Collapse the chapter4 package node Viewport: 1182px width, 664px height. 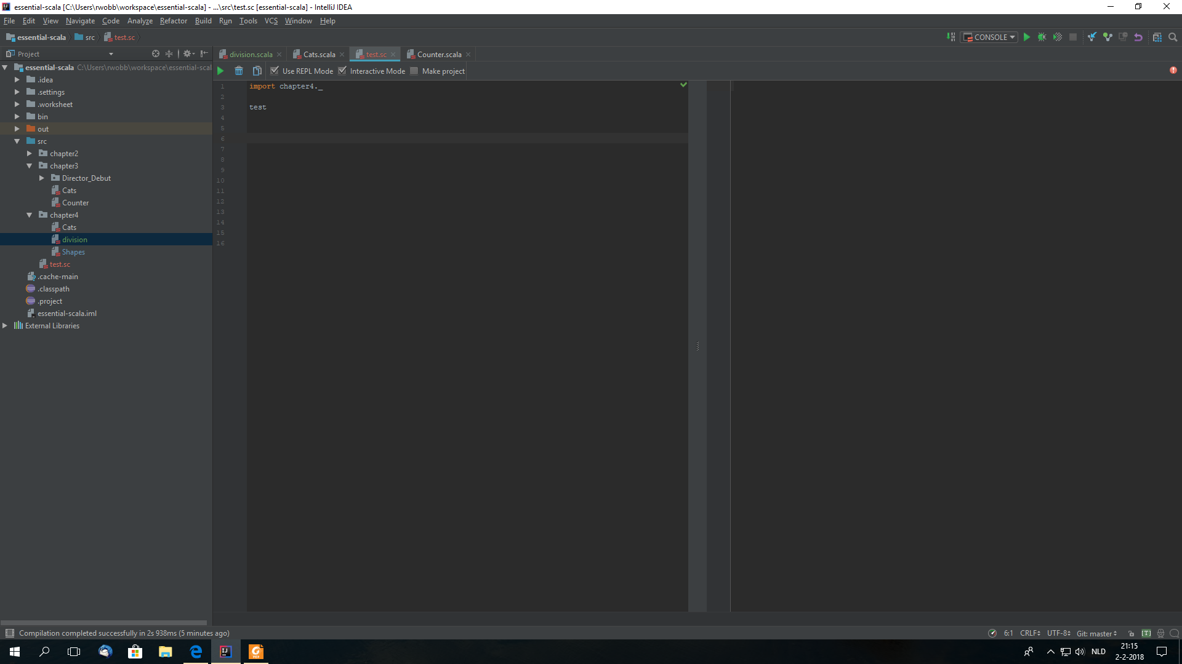[29, 215]
